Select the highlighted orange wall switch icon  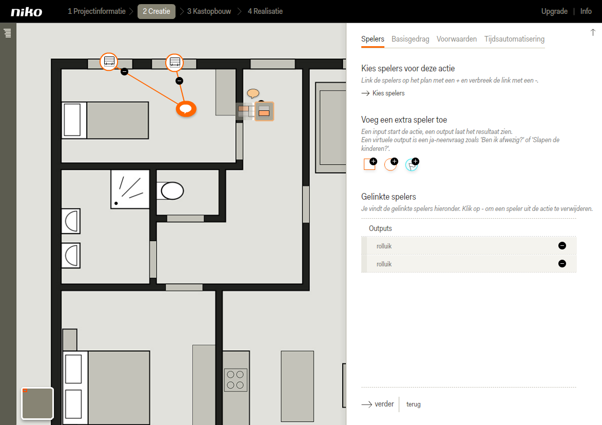click(264, 112)
